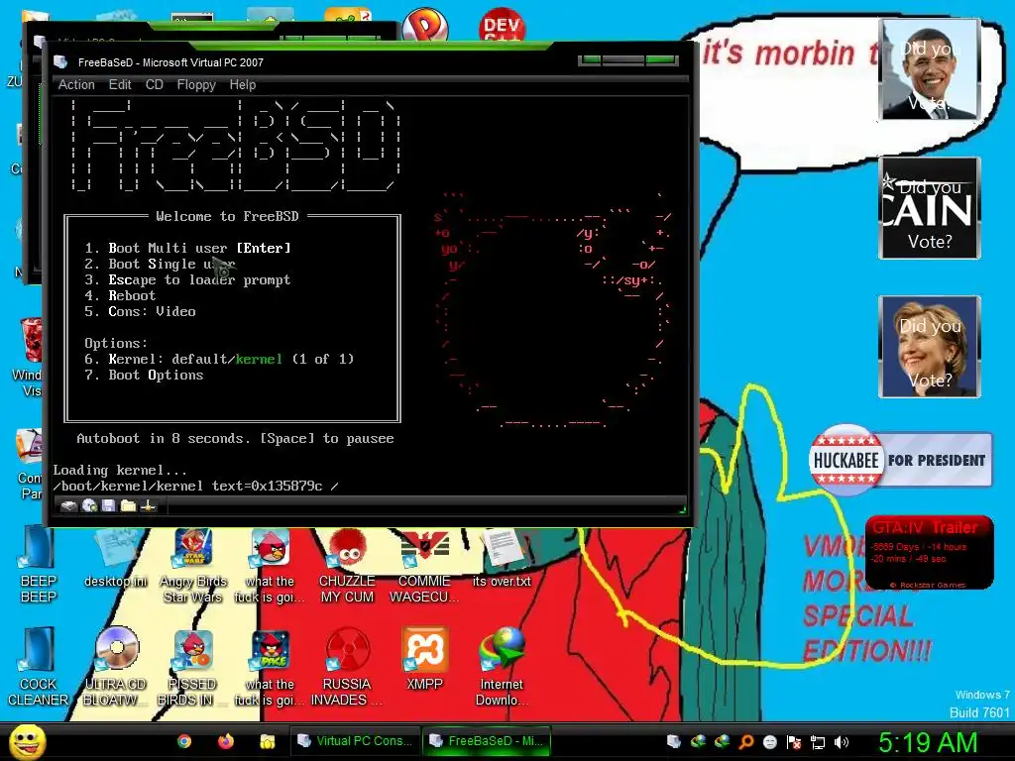Viewport: 1015px width, 761px height.
Task: Click the Virtual PC tray icon
Action: click(674, 741)
